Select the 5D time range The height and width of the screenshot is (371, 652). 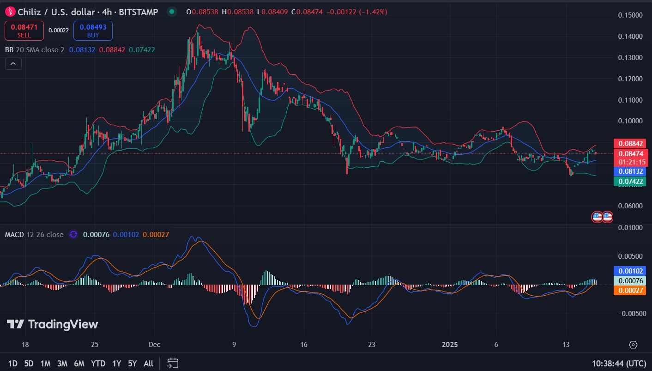pyautogui.click(x=29, y=364)
